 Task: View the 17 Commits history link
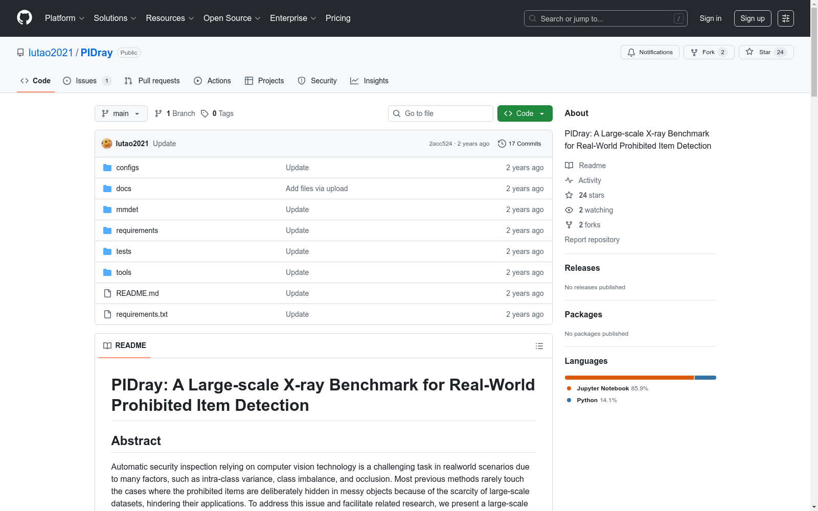pos(519,144)
